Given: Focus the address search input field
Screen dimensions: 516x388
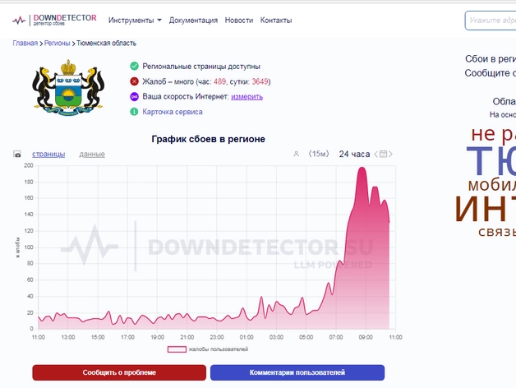Looking at the screenshot, I should point(491,21).
